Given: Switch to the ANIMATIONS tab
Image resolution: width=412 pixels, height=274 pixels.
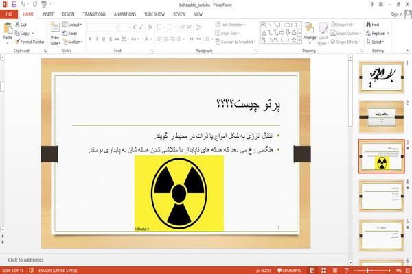Looking at the screenshot, I should [125, 14].
